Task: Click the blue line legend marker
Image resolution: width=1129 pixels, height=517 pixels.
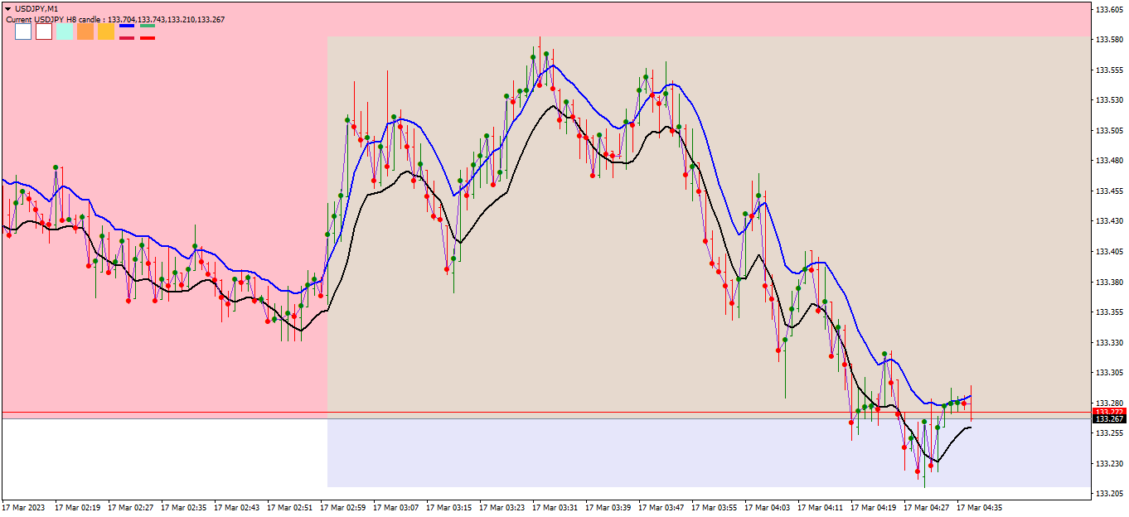Action: click(127, 26)
